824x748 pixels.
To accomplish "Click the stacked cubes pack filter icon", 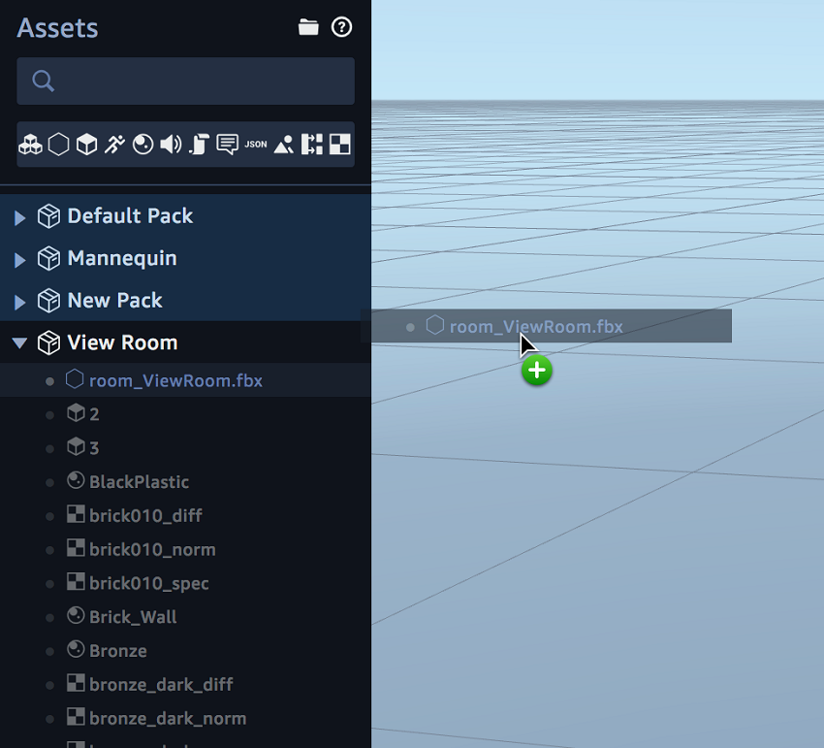I will tap(31, 145).
